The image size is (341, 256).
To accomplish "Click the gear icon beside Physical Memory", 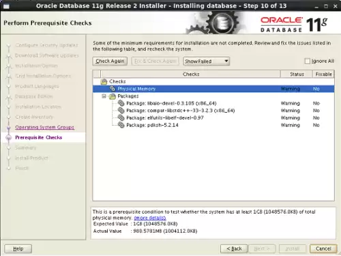I will [x=112, y=89].
